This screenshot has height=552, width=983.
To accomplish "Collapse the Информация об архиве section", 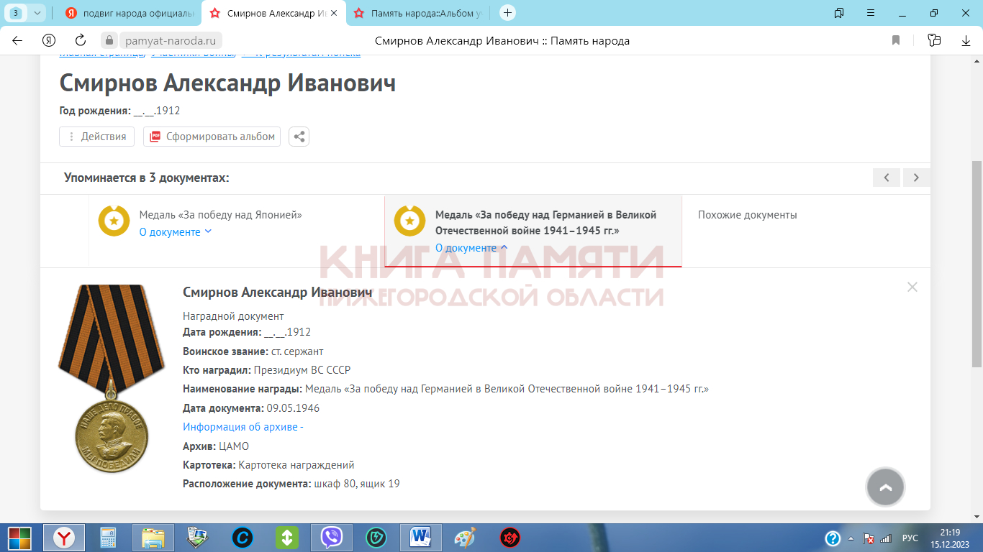I will [x=243, y=427].
